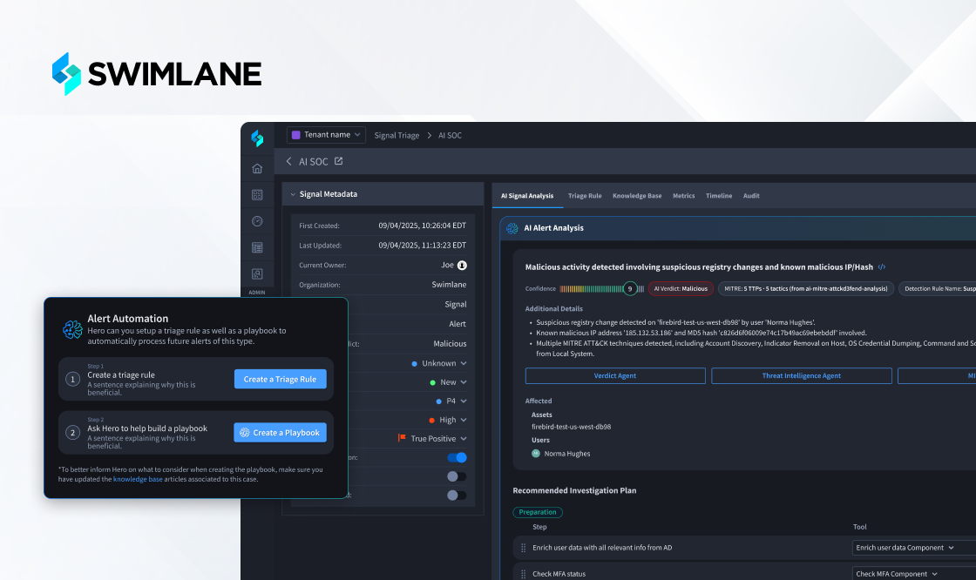The image size is (976, 580).
Task: Click the back arrow beside AI SOC
Action: click(289, 162)
